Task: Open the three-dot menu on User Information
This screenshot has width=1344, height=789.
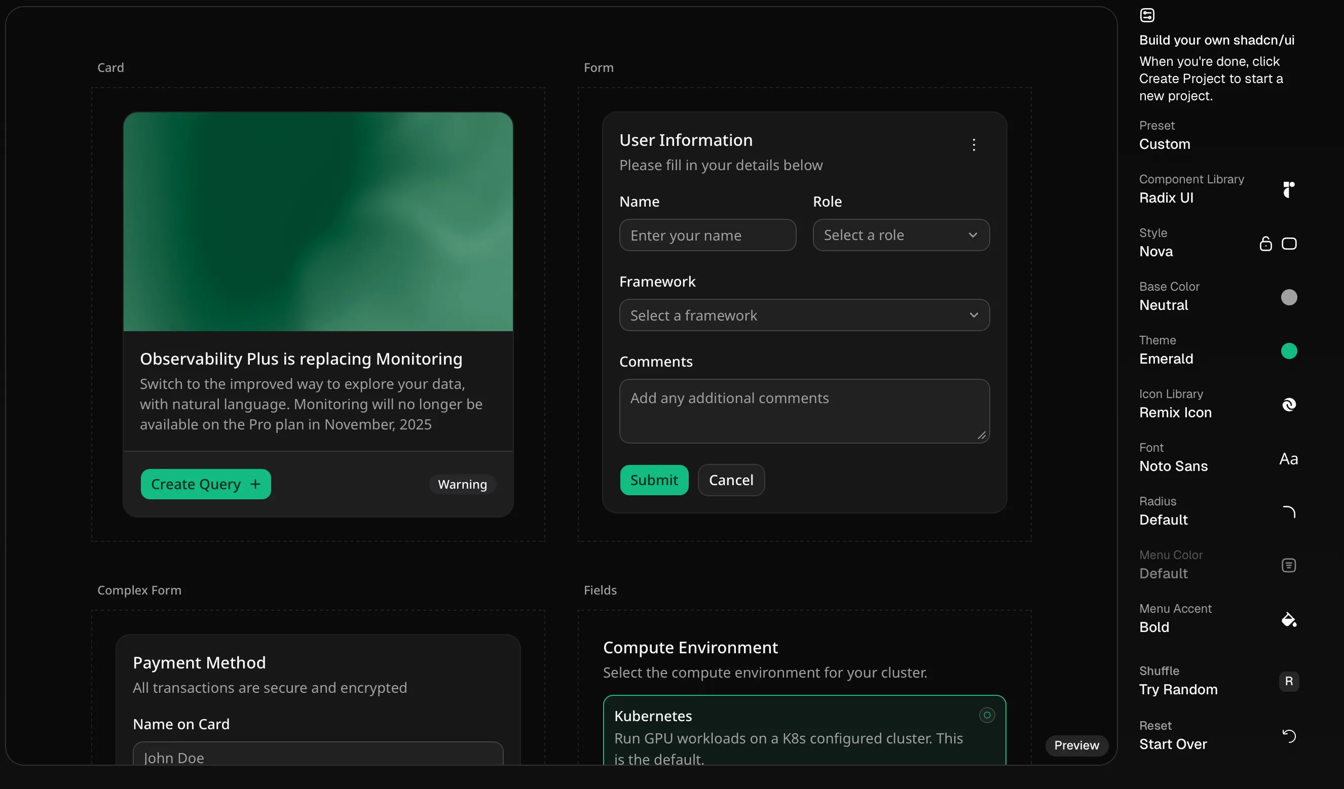Action: tap(974, 144)
